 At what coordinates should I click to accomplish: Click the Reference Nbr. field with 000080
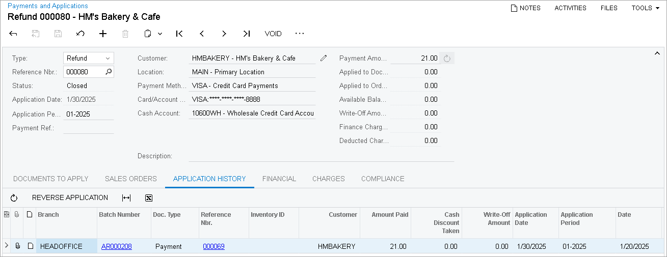point(84,72)
